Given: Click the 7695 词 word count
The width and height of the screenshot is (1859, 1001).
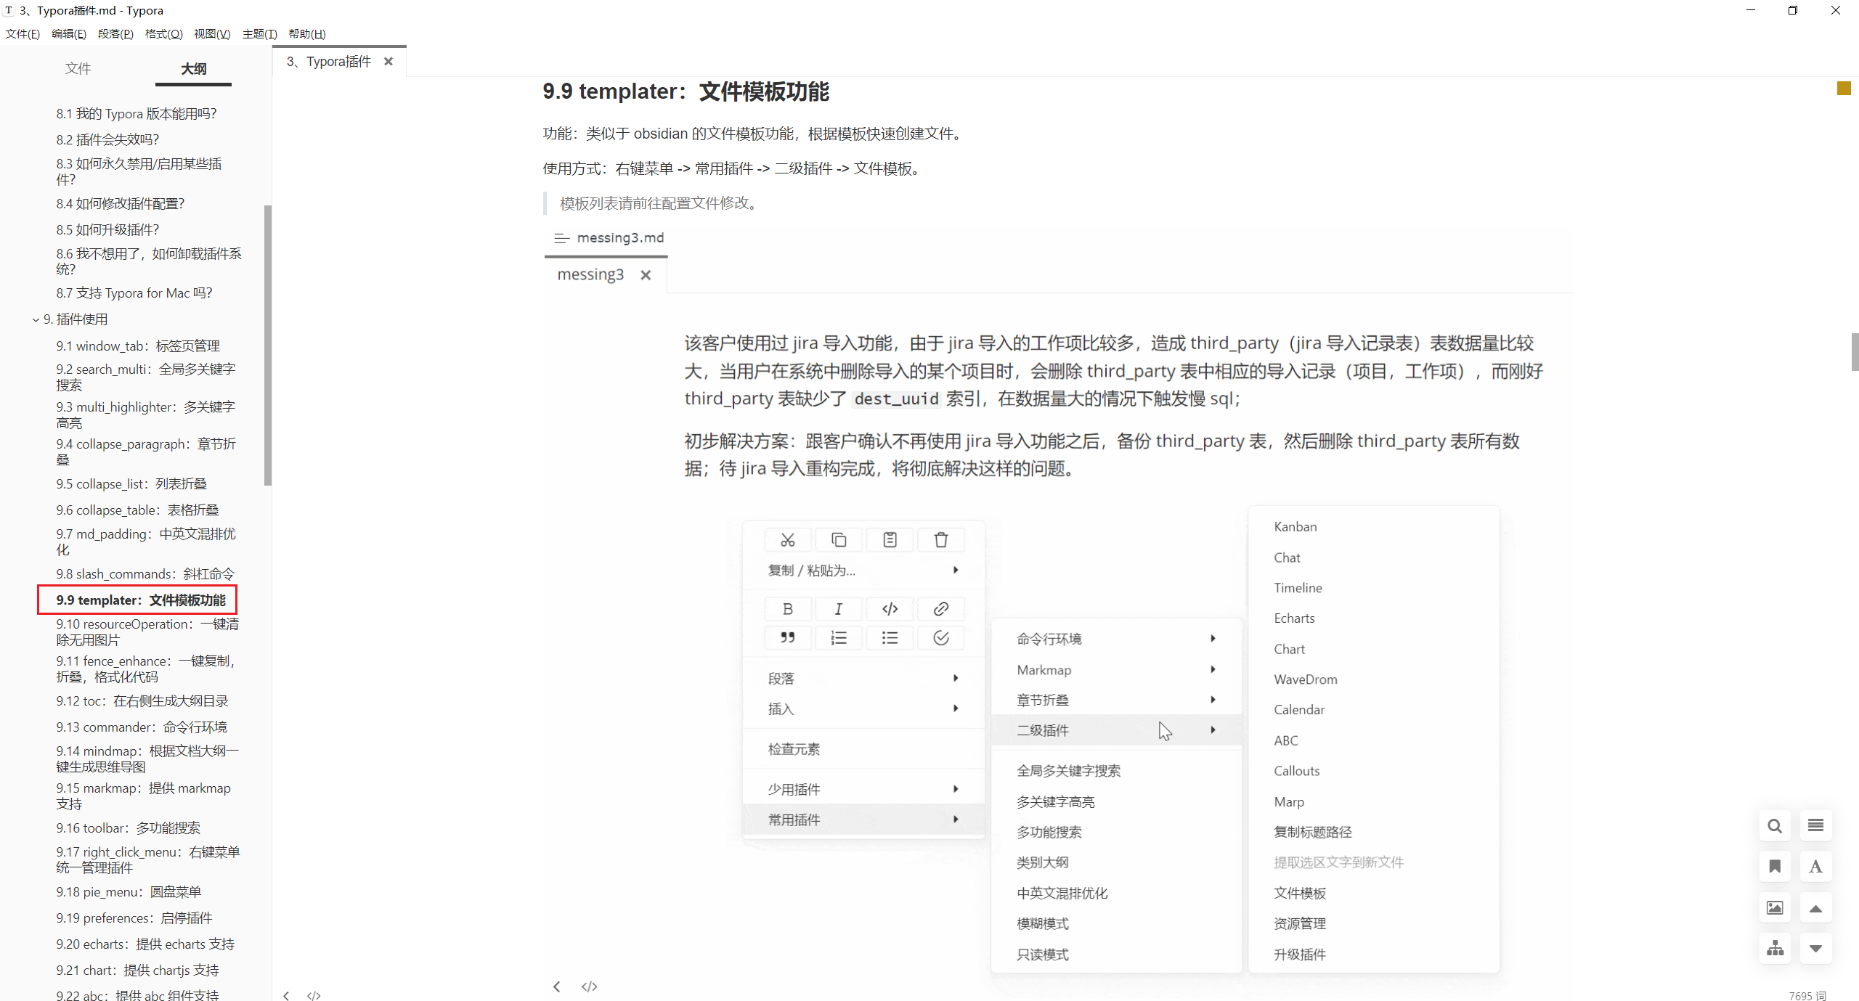Looking at the screenshot, I should click(1807, 996).
